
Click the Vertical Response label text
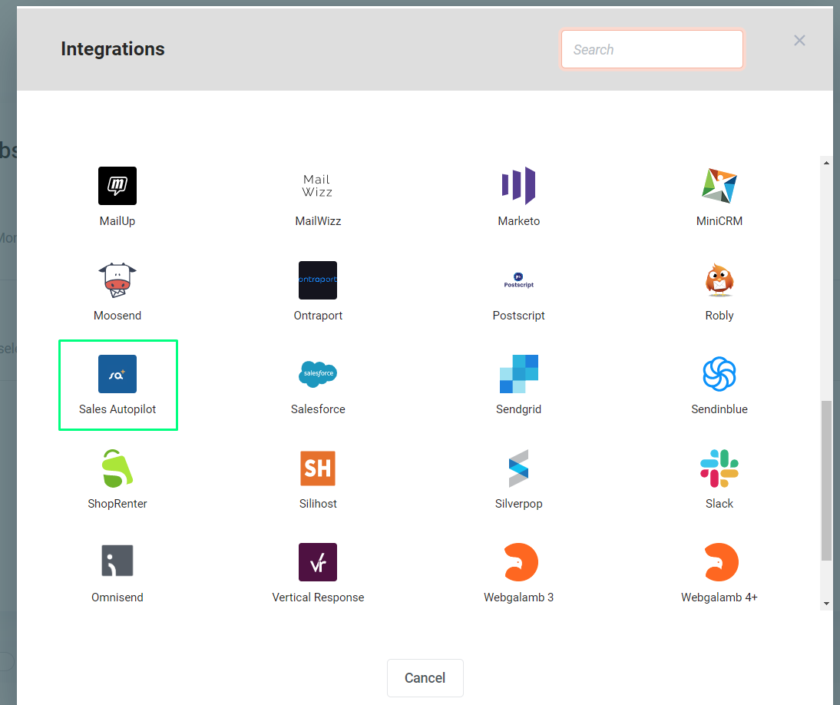318,597
